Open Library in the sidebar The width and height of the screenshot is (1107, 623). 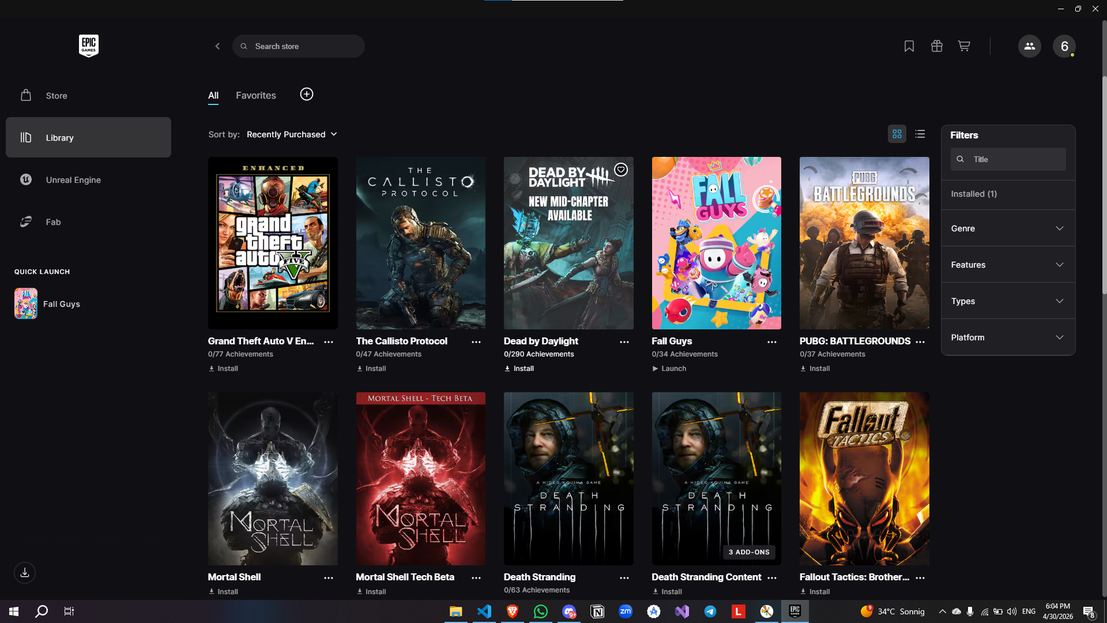coord(88,137)
